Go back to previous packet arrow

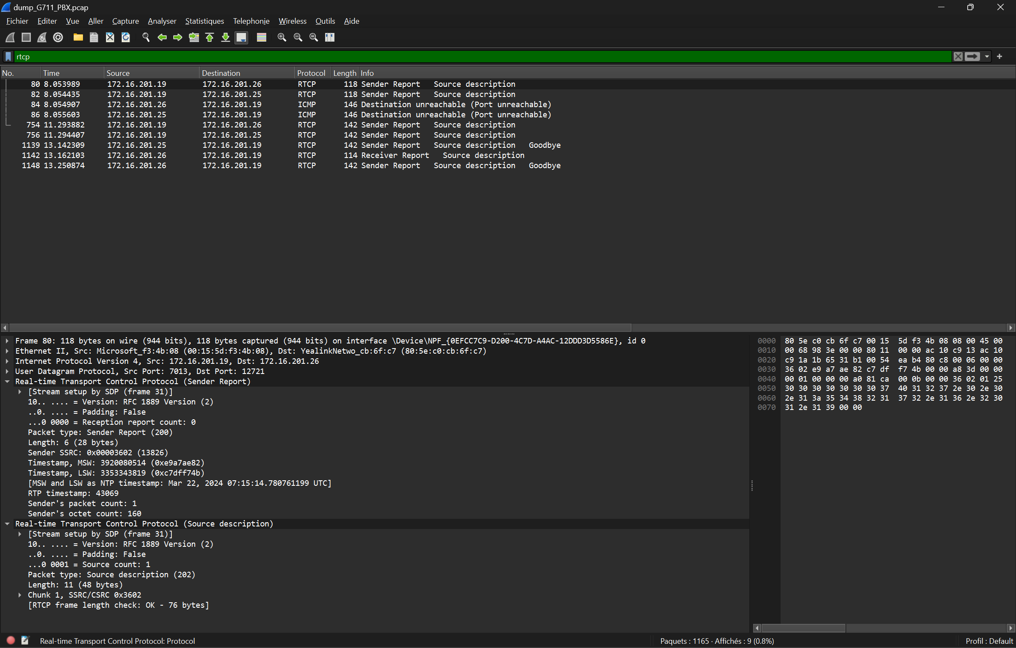coord(162,37)
